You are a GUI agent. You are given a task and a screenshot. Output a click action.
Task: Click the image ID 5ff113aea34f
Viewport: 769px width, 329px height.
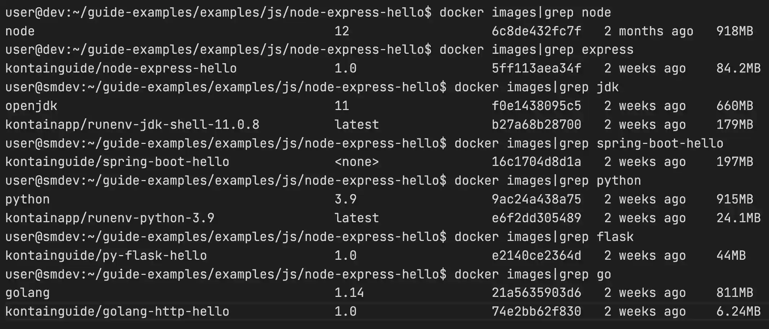coord(536,69)
